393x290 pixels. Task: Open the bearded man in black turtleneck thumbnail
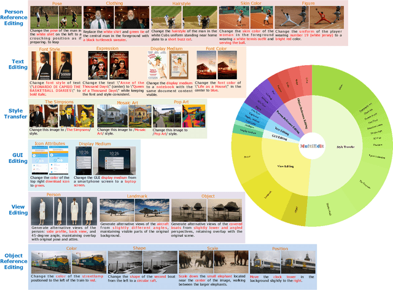click(132, 17)
